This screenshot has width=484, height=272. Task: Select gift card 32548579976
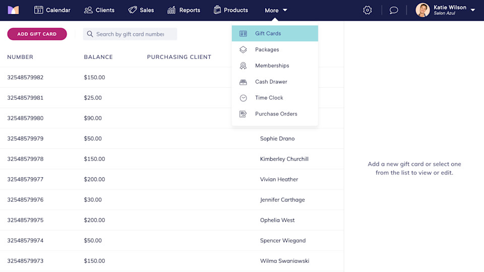pyautogui.click(x=25, y=199)
